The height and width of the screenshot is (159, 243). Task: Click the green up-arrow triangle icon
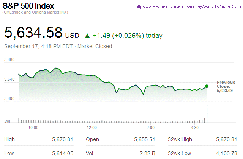point(87,36)
